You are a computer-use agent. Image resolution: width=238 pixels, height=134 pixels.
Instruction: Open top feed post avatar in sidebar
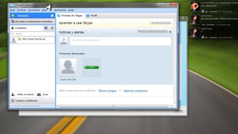pyautogui.click(x=195, y=7)
